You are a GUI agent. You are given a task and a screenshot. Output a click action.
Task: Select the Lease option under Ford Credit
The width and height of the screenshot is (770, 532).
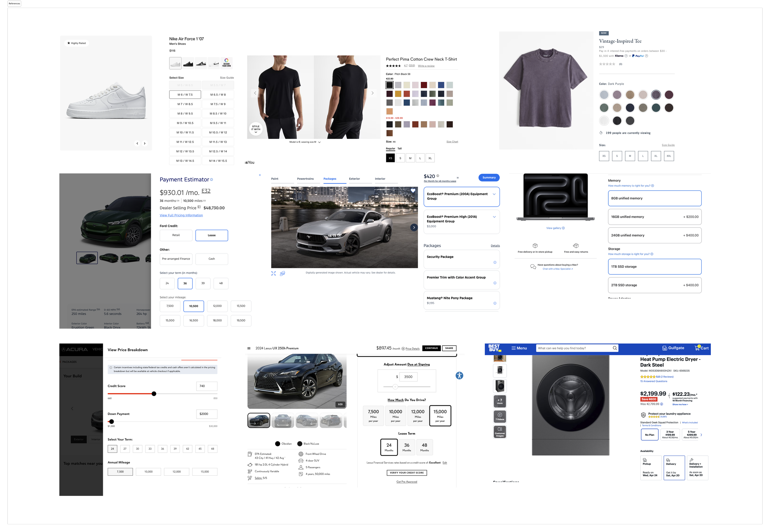pyautogui.click(x=212, y=235)
